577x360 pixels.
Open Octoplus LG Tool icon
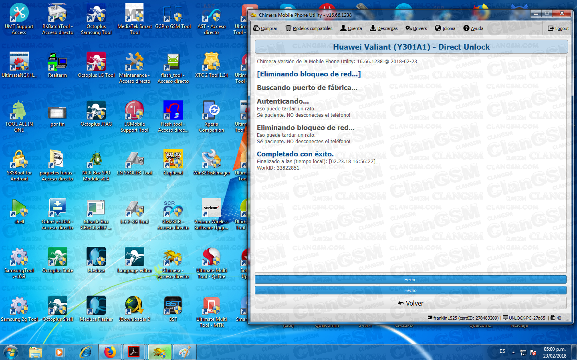point(96,65)
